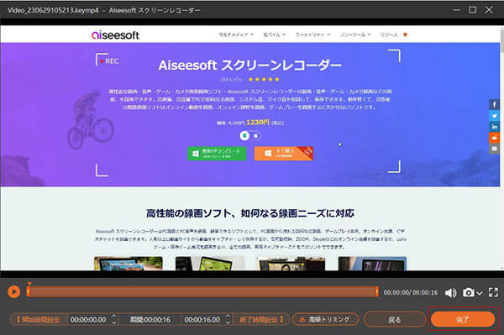Viewport: 504px width, 335px height.
Task: Open the フリーツール menu in the recorded page
Action: point(355,34)
